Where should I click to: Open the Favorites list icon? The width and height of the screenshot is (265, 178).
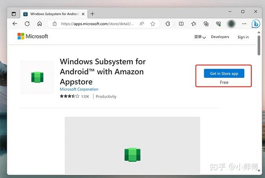(194, 24)
